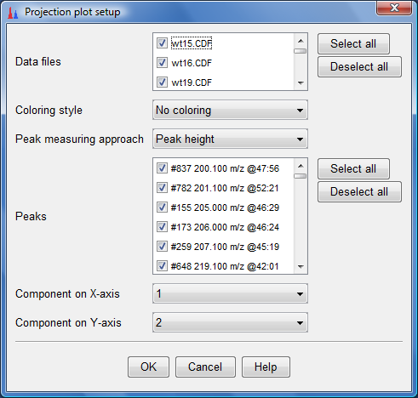
Task: Deselect all peaks
Action: 359,192
